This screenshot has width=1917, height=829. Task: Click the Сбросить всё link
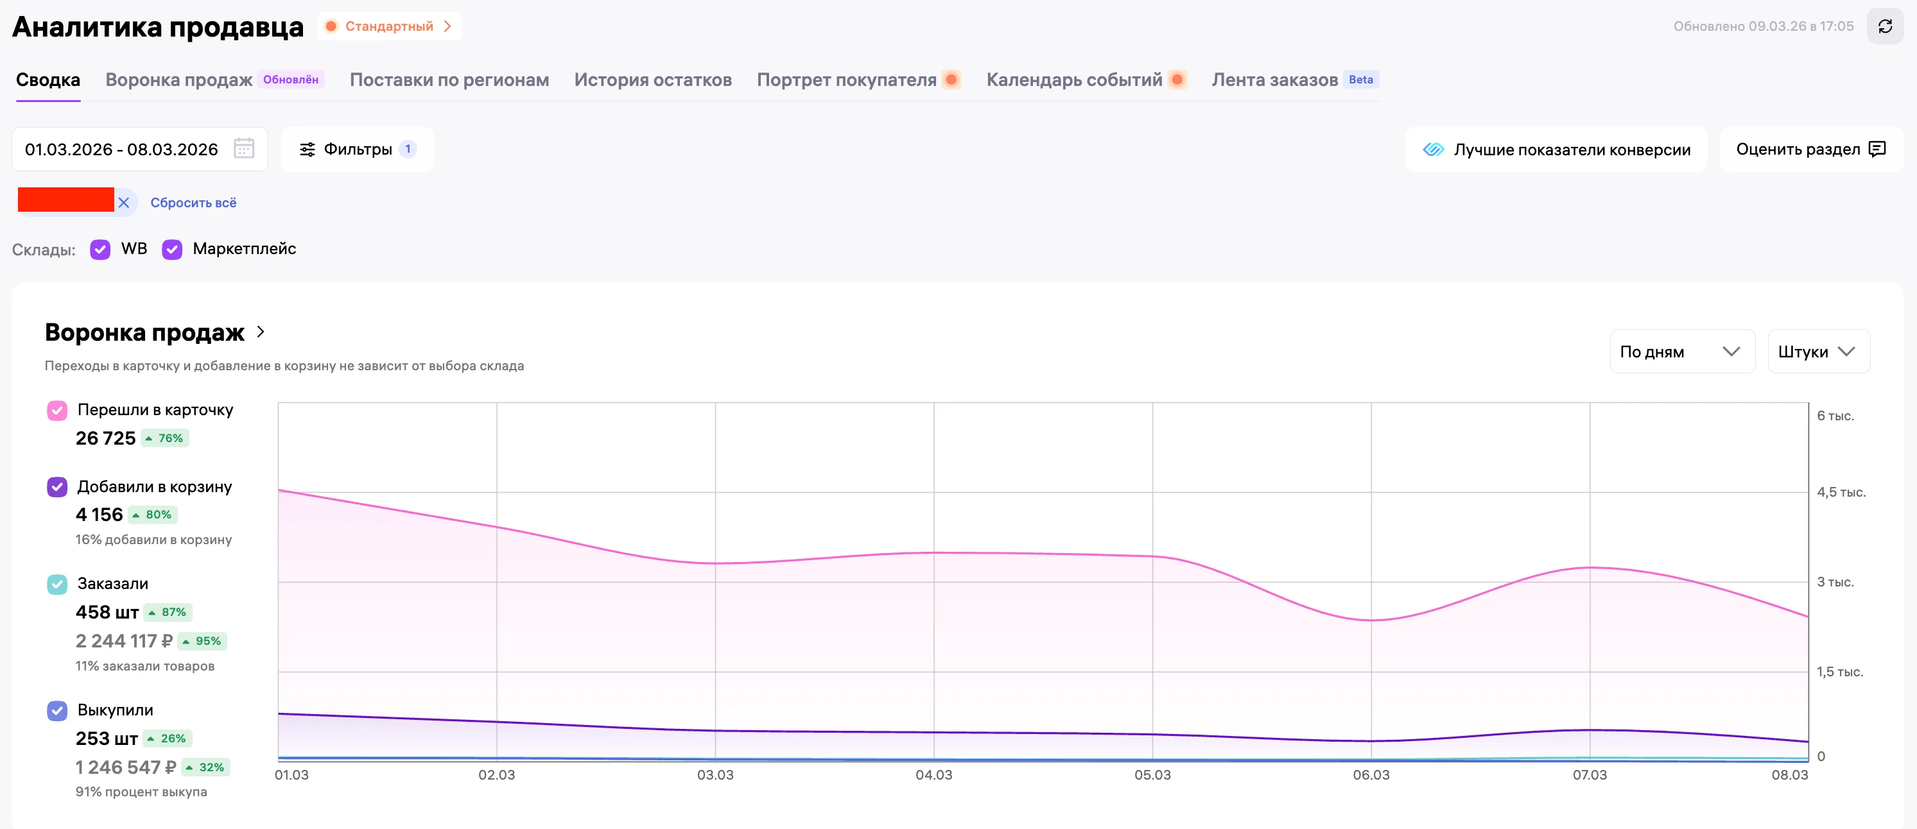(x=193, y=202)
